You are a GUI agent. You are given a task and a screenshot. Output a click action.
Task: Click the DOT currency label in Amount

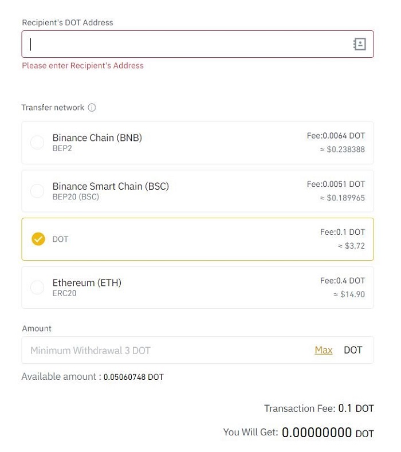353,350
